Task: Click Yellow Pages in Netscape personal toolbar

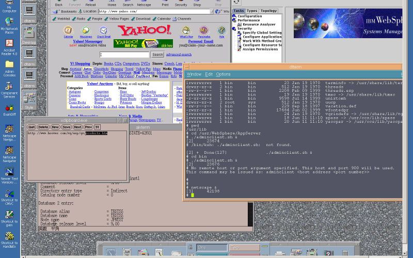Action: [x=116, y=19]
